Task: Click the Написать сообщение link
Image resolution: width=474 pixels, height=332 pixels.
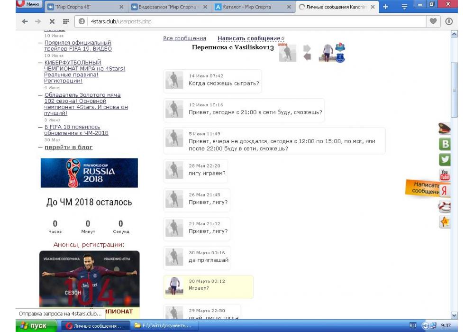Action: [249, 38]
